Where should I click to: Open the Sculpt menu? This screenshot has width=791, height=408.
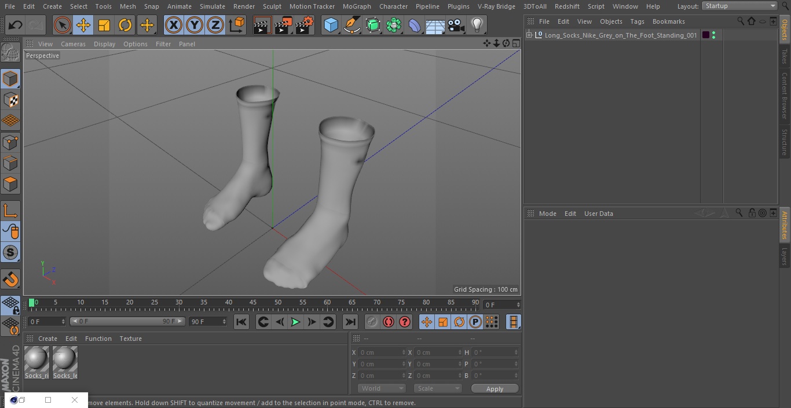pyautogui.click(x=272, y=6)
